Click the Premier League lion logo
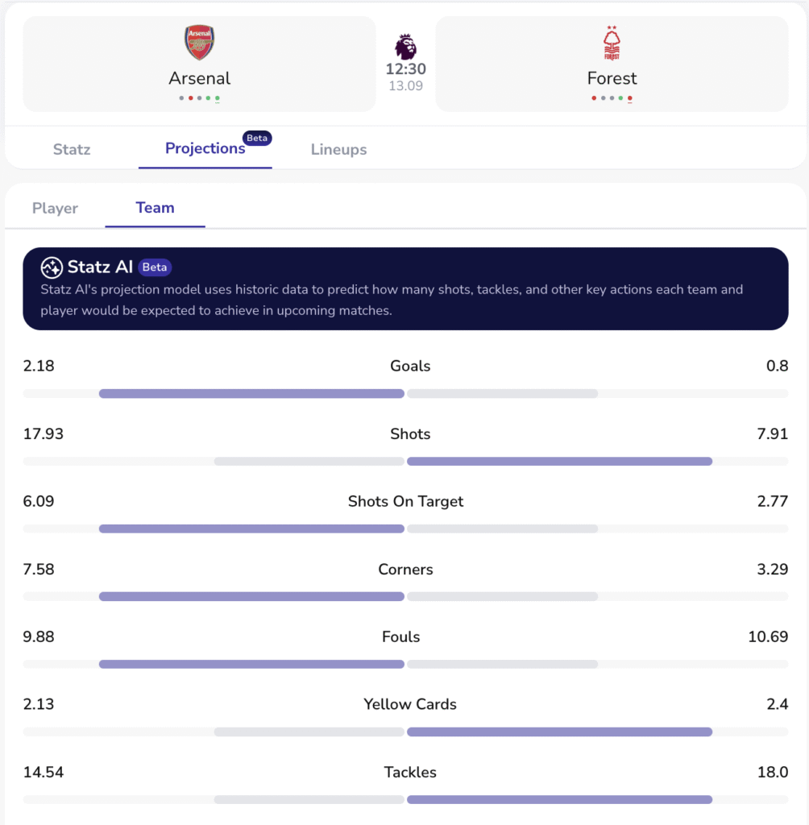The width and height of the screenshot is (809, 825). pyautogui.click(x=405, y=46)
